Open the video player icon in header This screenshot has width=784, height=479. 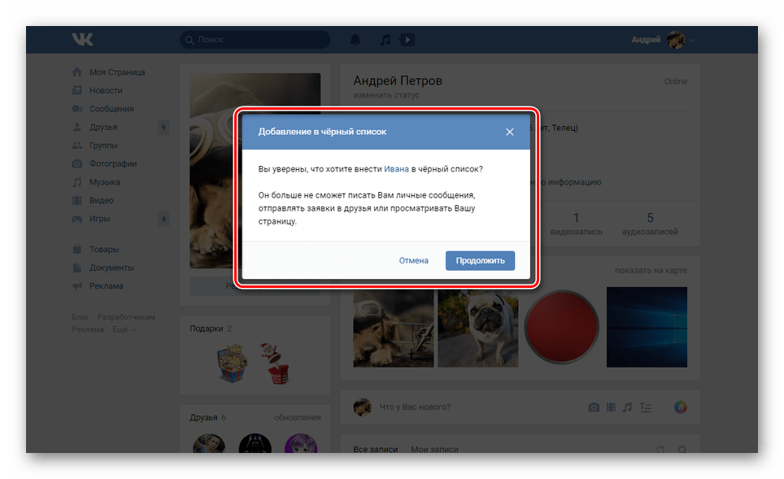click(x=407, y=40)
